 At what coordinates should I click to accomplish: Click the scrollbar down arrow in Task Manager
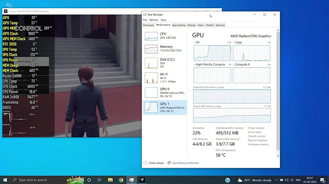coord(278,156)
